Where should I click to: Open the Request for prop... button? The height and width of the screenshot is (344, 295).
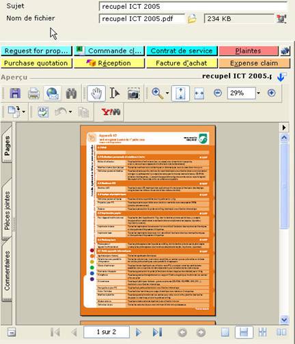[x=36, y=51]
